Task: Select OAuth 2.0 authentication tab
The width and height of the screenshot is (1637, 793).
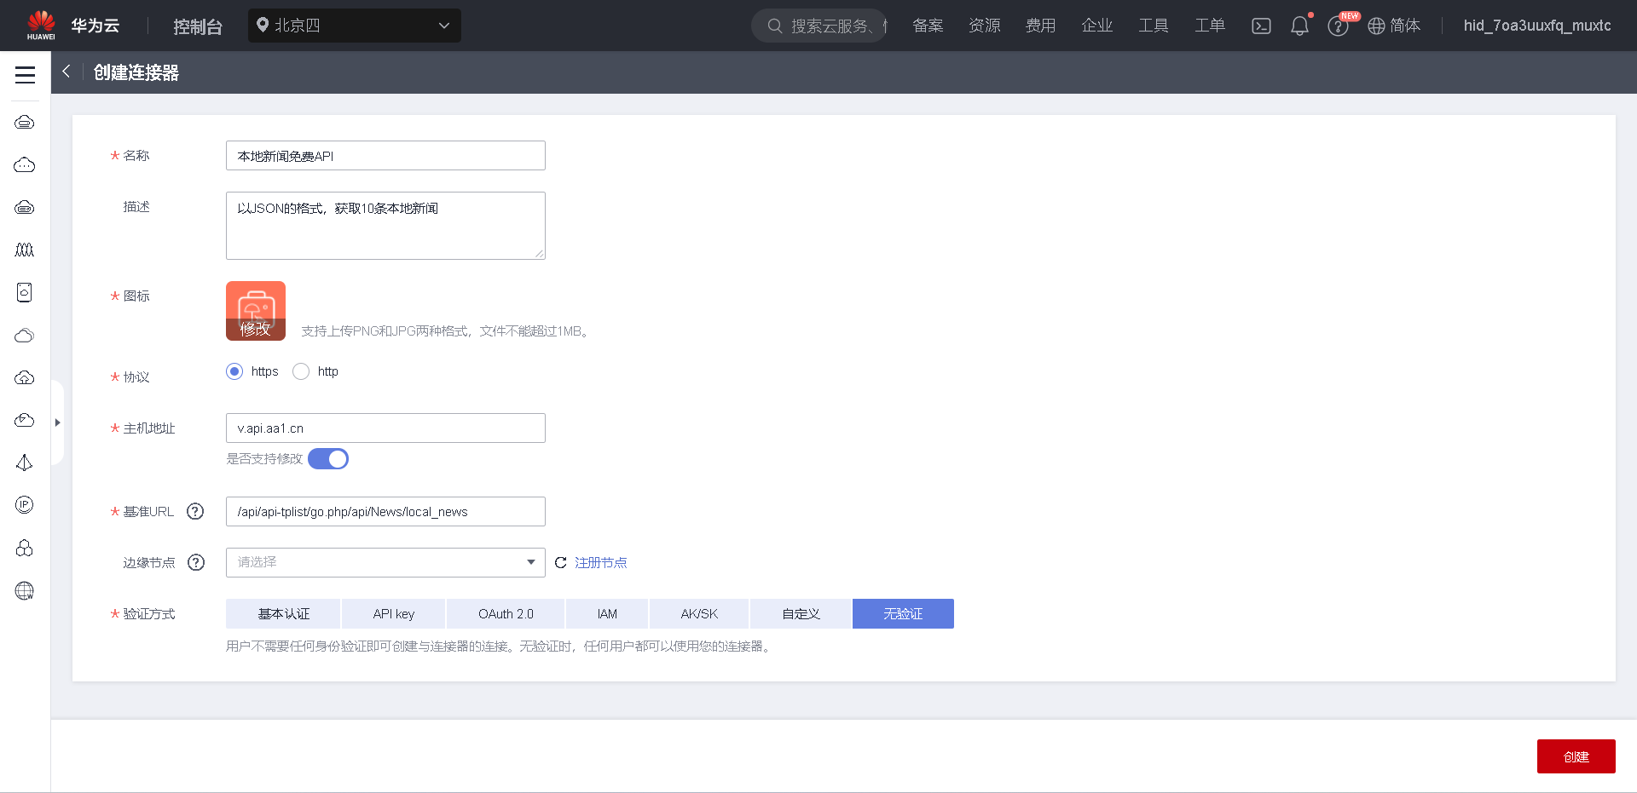Action: click(x=506, y=613)
